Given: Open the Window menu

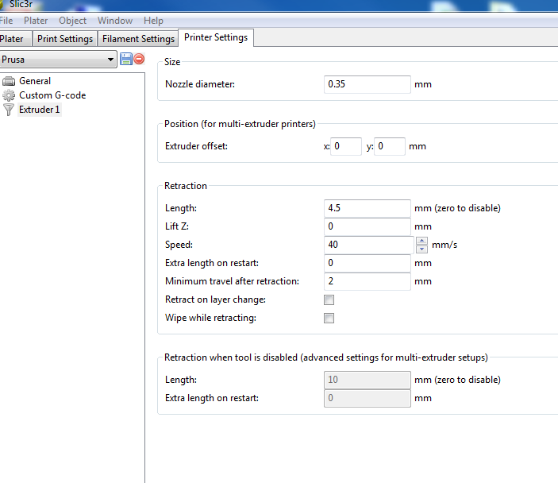Looking at the screenshot, I should 115,21.
